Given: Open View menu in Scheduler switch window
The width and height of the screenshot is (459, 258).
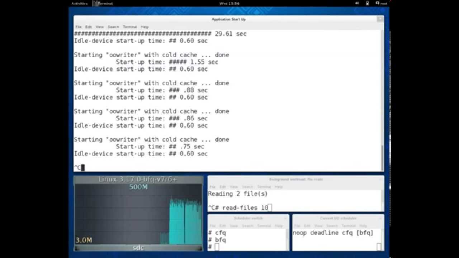Looking at the screenshot, I should 234,226.
